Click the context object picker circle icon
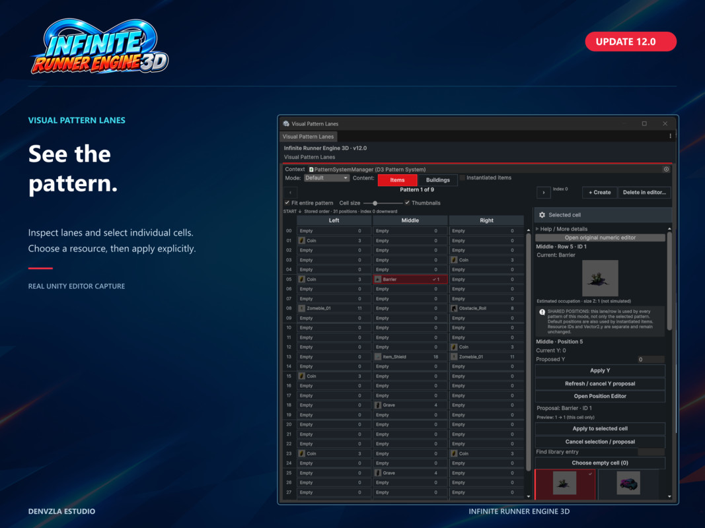This screenshot has width=705, height=528. coord(666,169)
